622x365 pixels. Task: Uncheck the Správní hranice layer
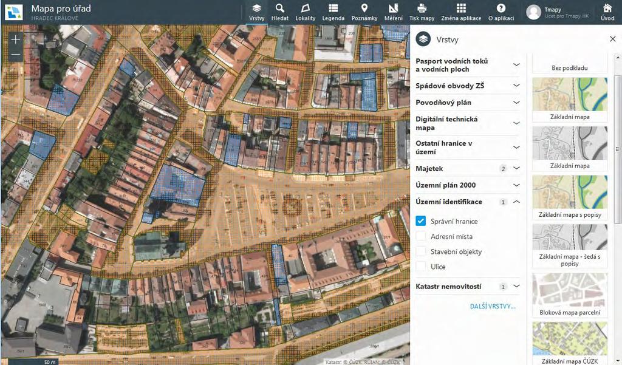coord(420,221)
